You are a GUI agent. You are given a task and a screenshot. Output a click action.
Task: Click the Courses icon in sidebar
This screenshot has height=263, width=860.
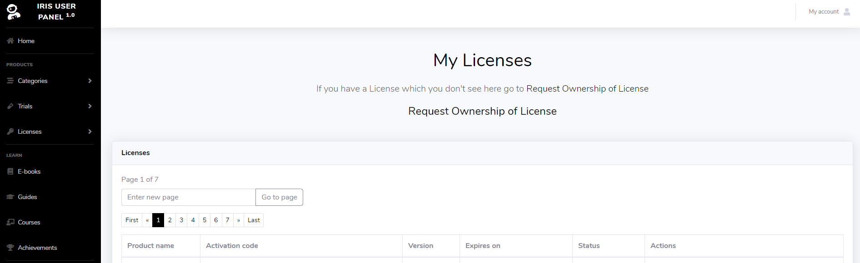click(x=10, y=222)
